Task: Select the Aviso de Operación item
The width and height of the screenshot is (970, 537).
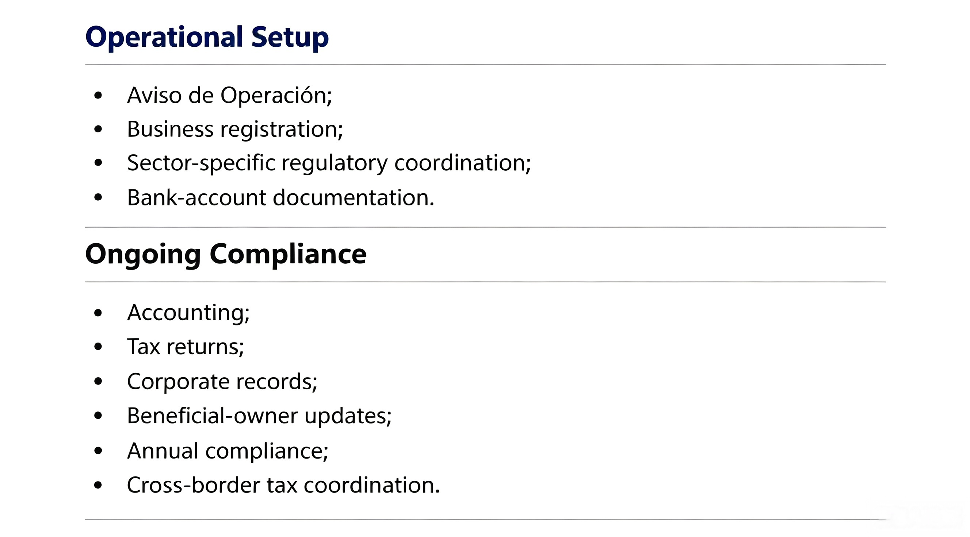Action: [x=230, y=95]
